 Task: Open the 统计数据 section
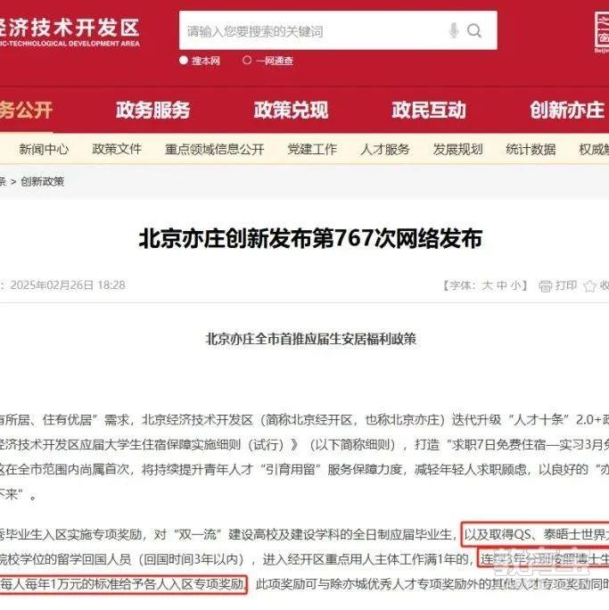(x=531, y=150)
